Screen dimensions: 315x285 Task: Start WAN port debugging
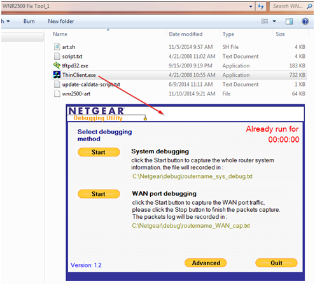(x=99, y=194)
